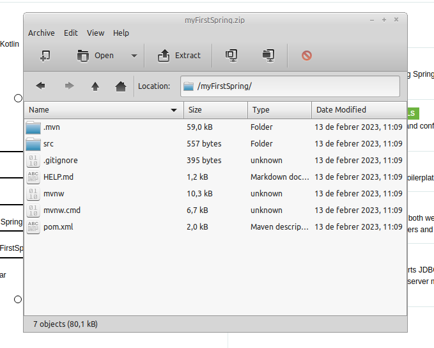Screen dimensions: 434x348
Task: Select the .mvn folder icon
Action: pos(33,127)
